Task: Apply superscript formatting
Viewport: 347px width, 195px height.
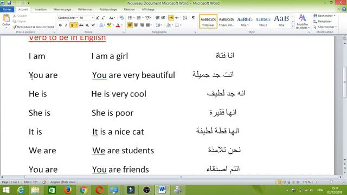Action: (93, 25)
